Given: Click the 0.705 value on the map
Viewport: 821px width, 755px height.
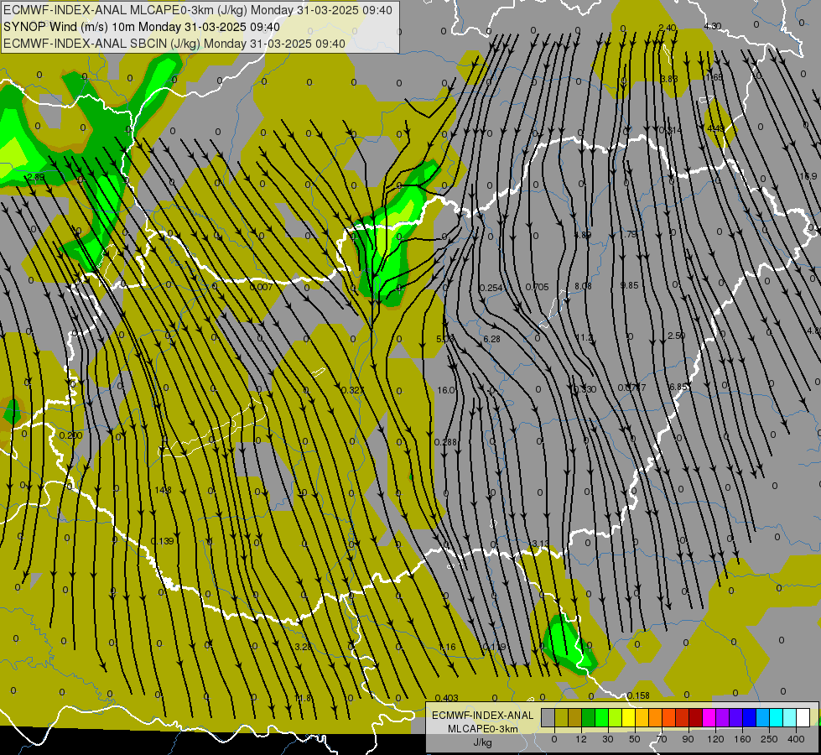Looking at the screenshot, I should click(537, 287).
